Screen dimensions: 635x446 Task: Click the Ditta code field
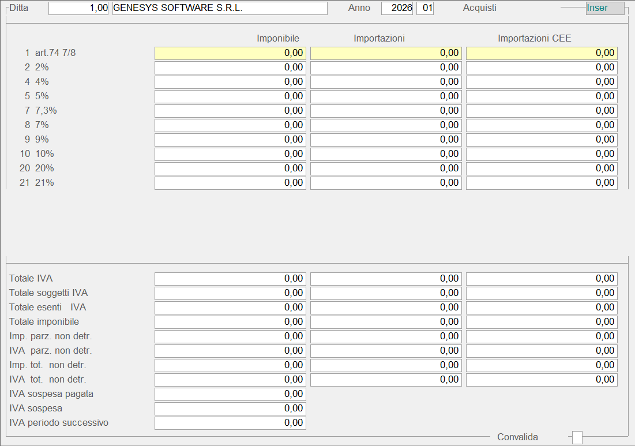pos(78,8)
